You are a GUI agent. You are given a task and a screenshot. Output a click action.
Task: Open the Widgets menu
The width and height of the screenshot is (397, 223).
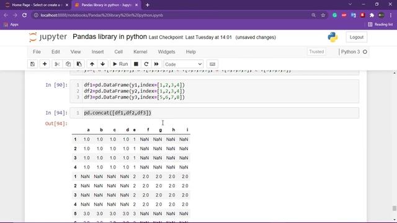[x=166, y=52]
